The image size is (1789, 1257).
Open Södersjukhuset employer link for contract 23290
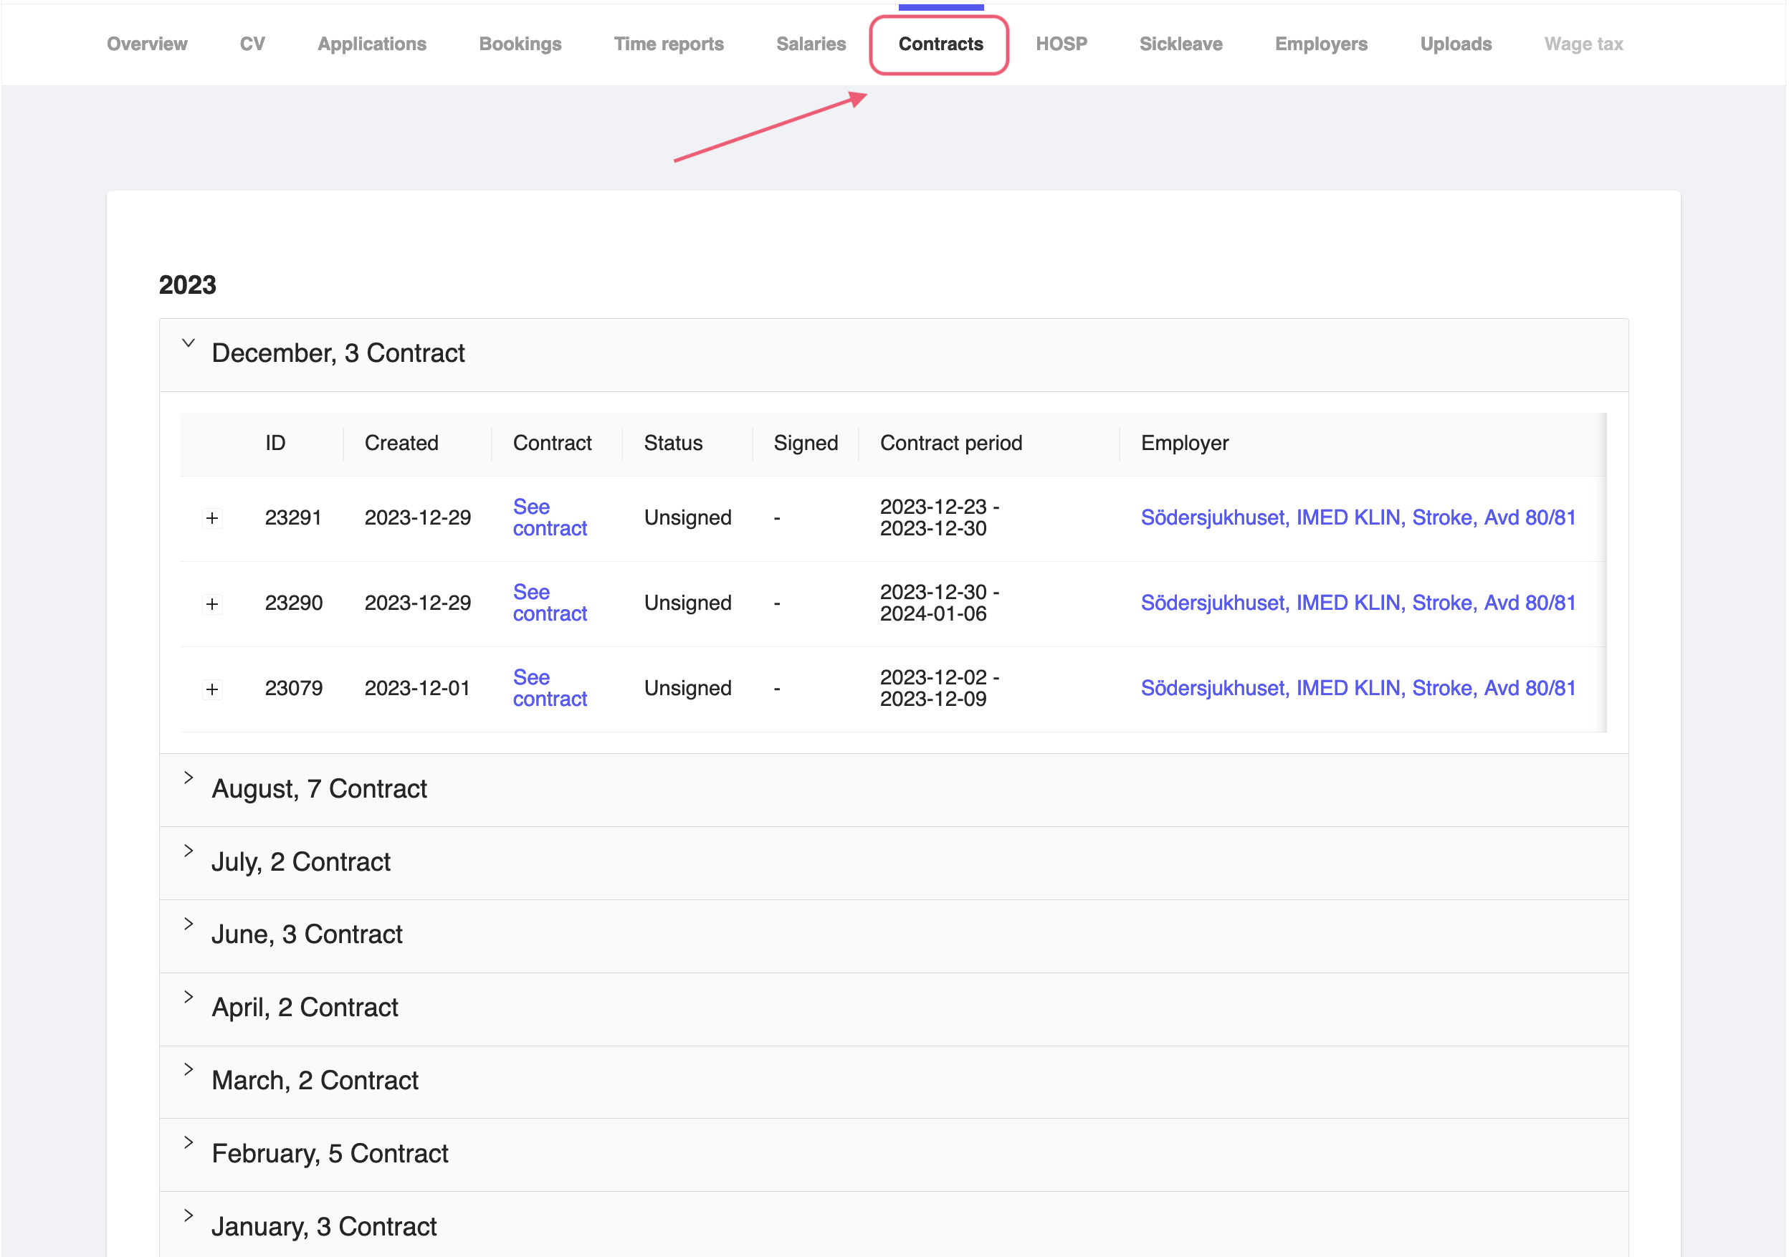point(1358,603)
